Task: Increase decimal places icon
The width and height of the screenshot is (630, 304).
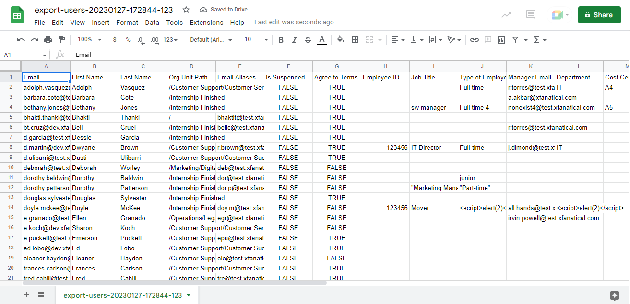Action: pyautogui.click(x=155, y=40)
